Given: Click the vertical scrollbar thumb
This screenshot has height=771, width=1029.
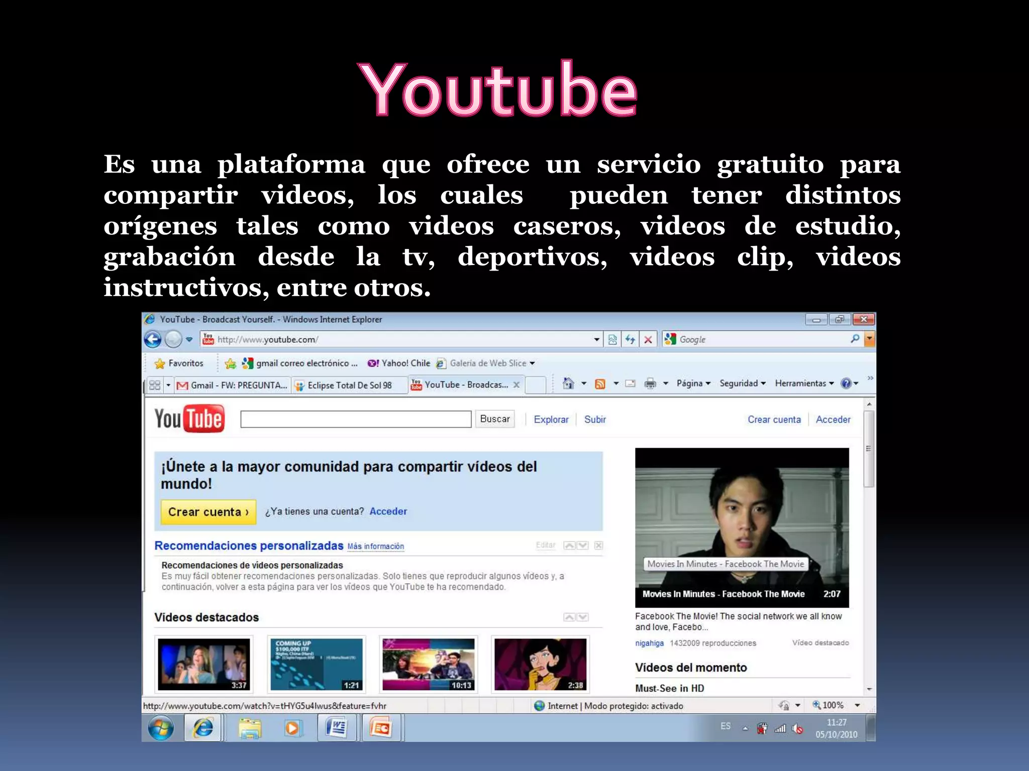Looking at the screenshot, I should click(869, 448).
